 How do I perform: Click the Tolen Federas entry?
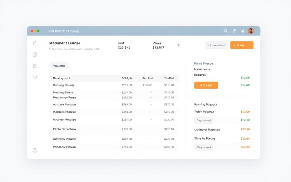[204, 111]
